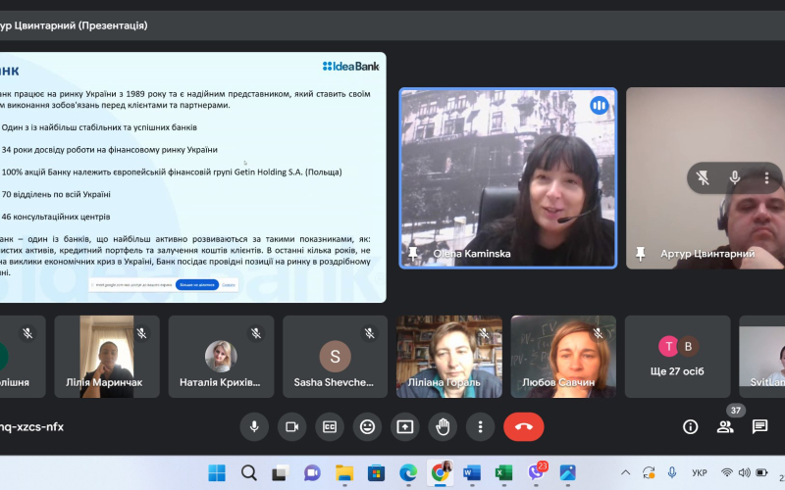Open the meeting details info icon
This screenshot has height=490, width=785.
click(691, 427)
